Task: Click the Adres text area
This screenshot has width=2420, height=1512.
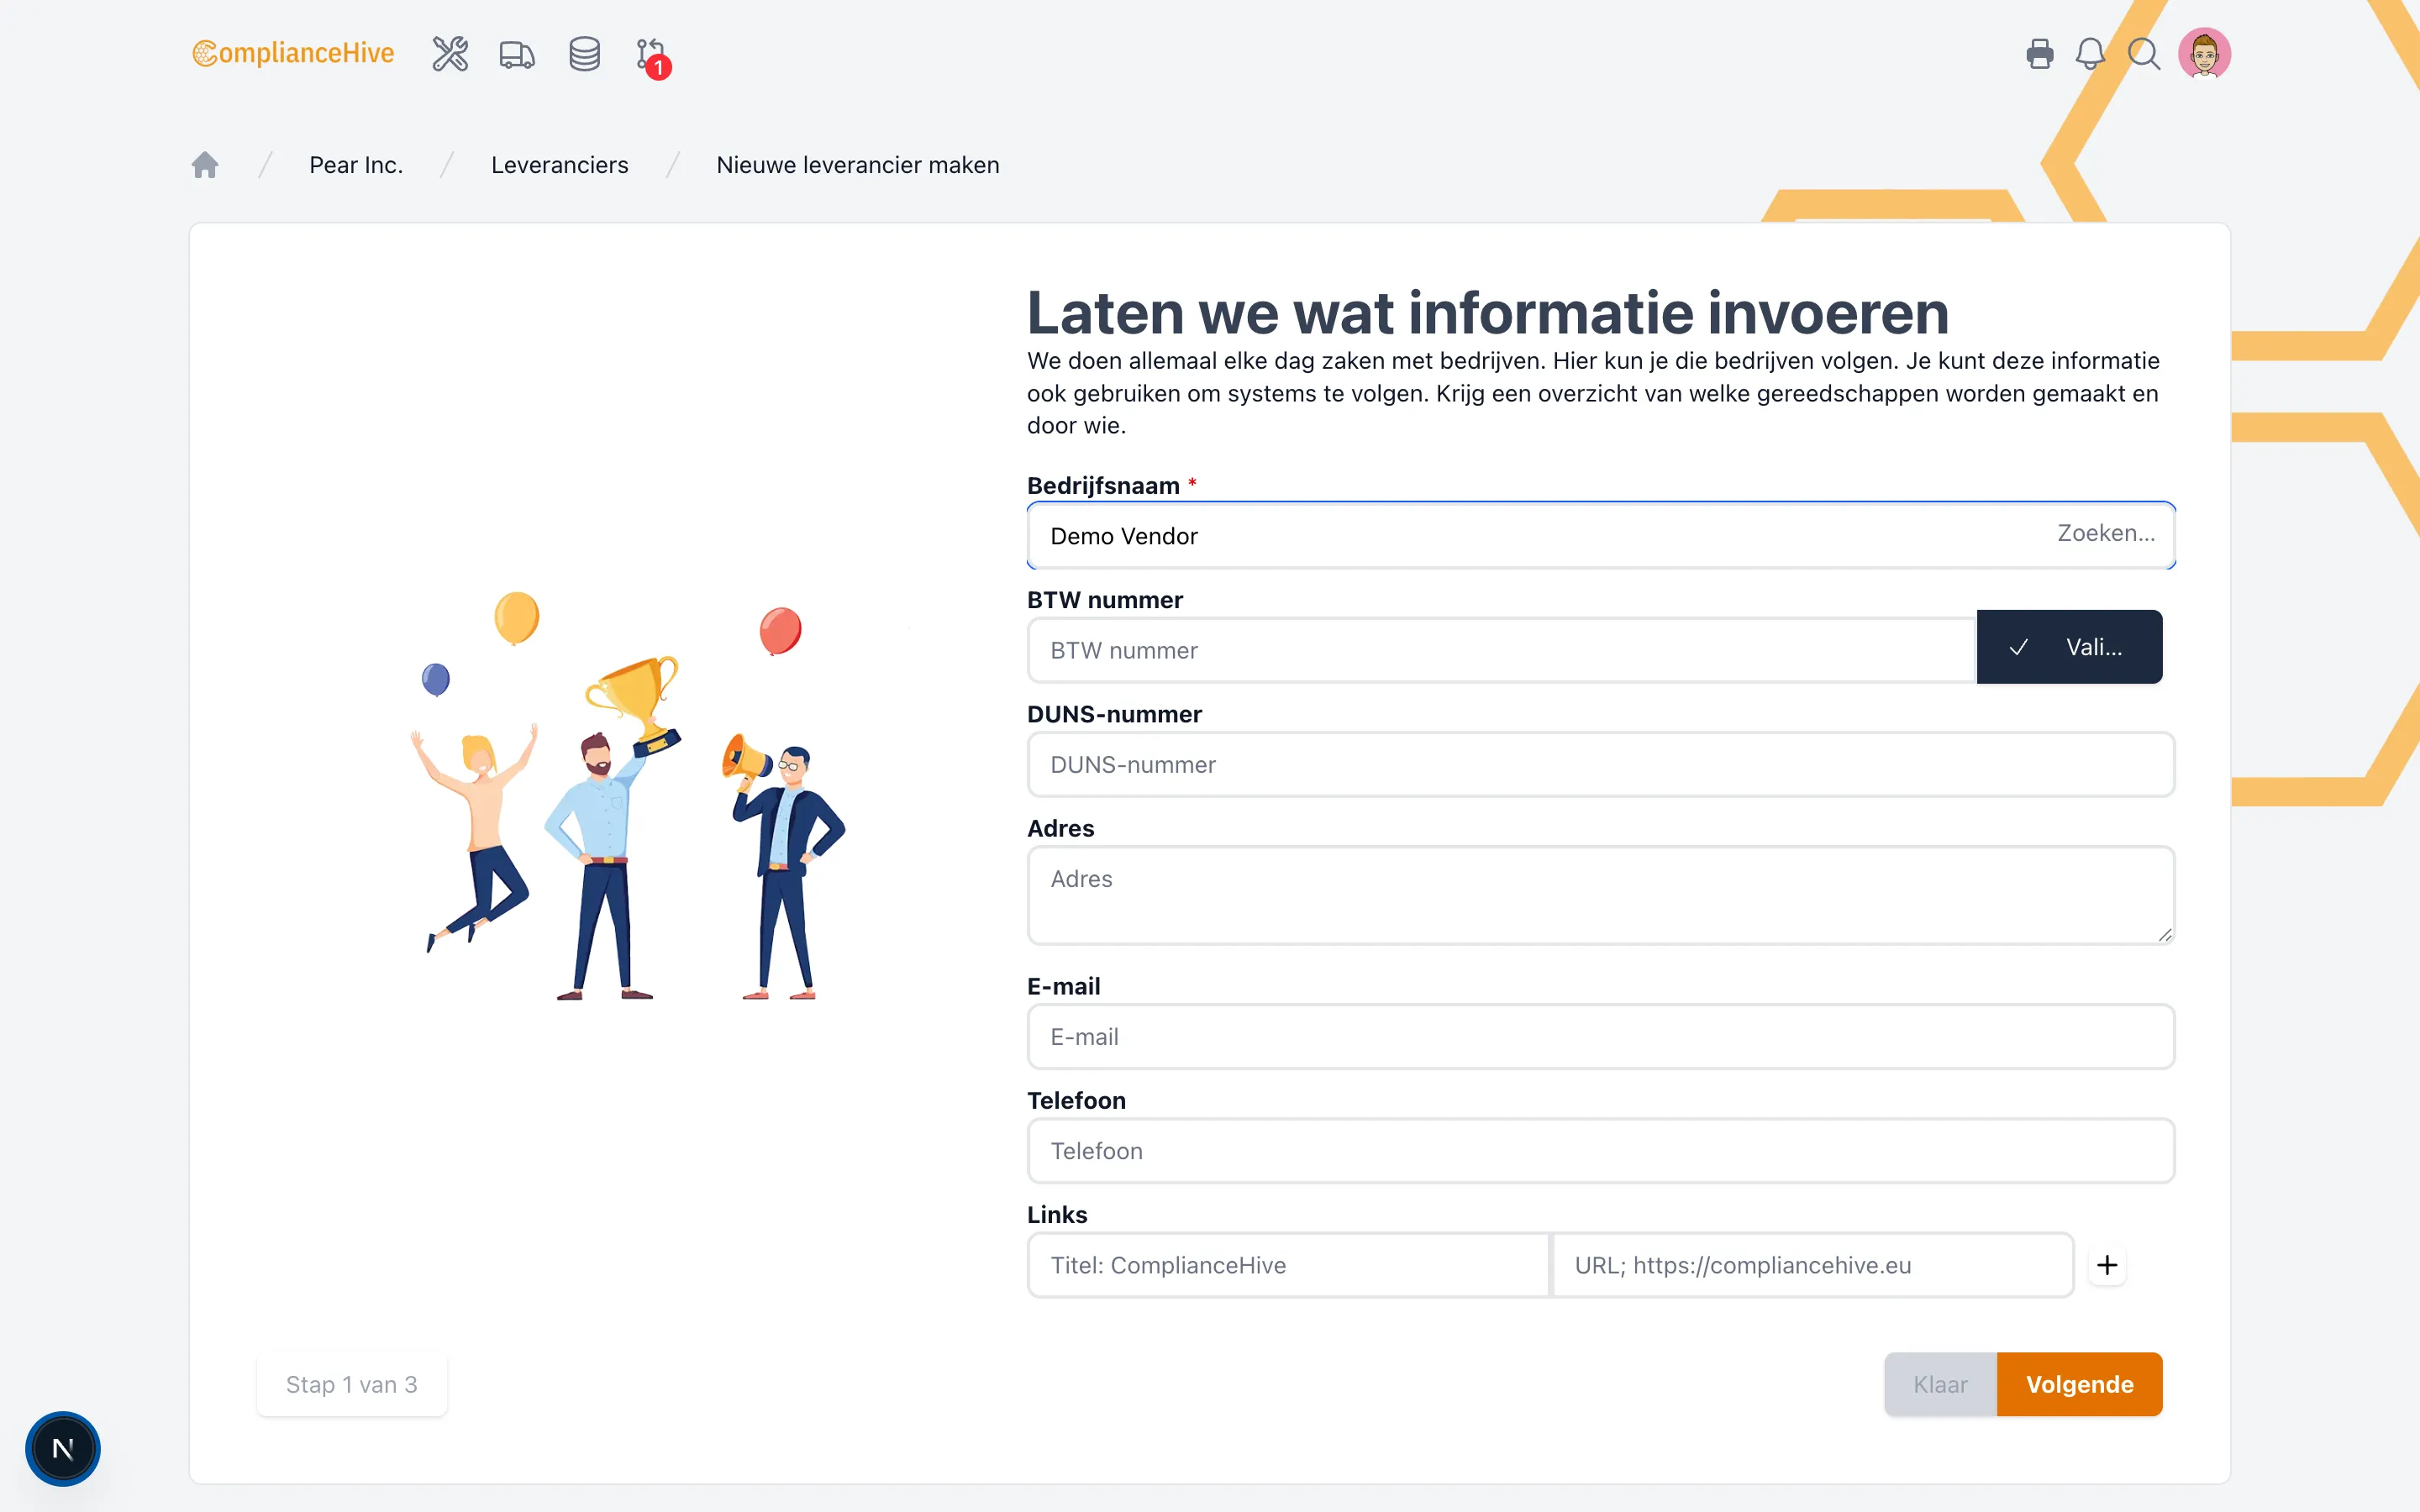Action: (1600, 895)
